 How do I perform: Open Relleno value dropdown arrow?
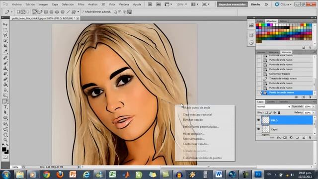(x=314, y=112)
